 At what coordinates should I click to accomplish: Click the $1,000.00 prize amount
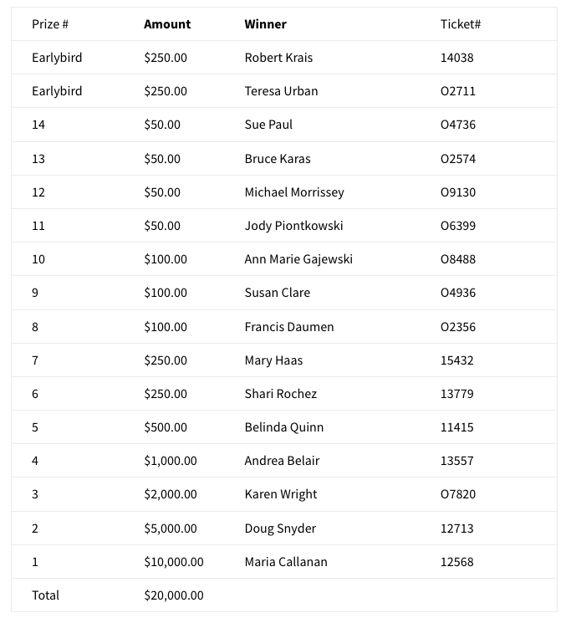(x=170, y=461)
